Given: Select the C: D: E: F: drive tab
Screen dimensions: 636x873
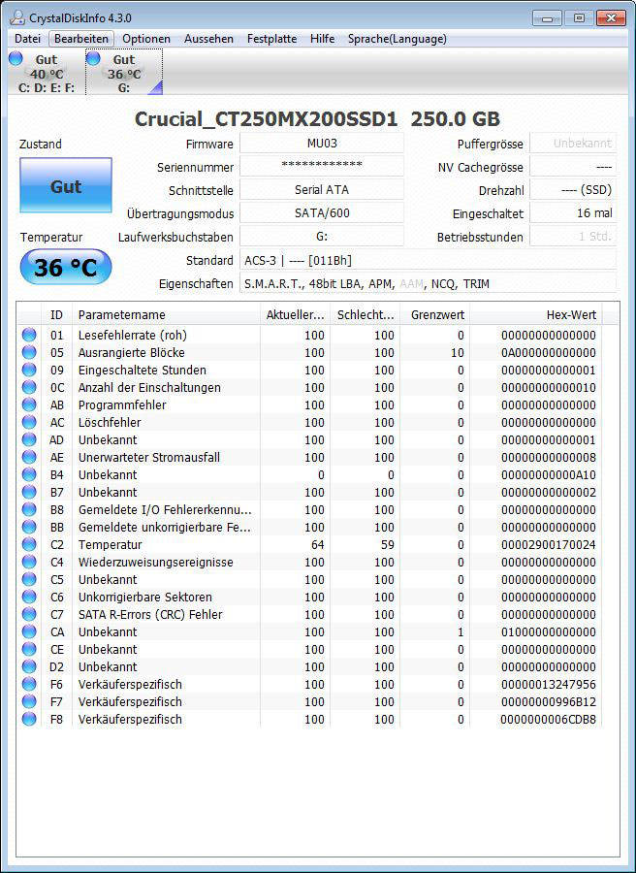Looking at the screenshot, I should coord(47,73).
